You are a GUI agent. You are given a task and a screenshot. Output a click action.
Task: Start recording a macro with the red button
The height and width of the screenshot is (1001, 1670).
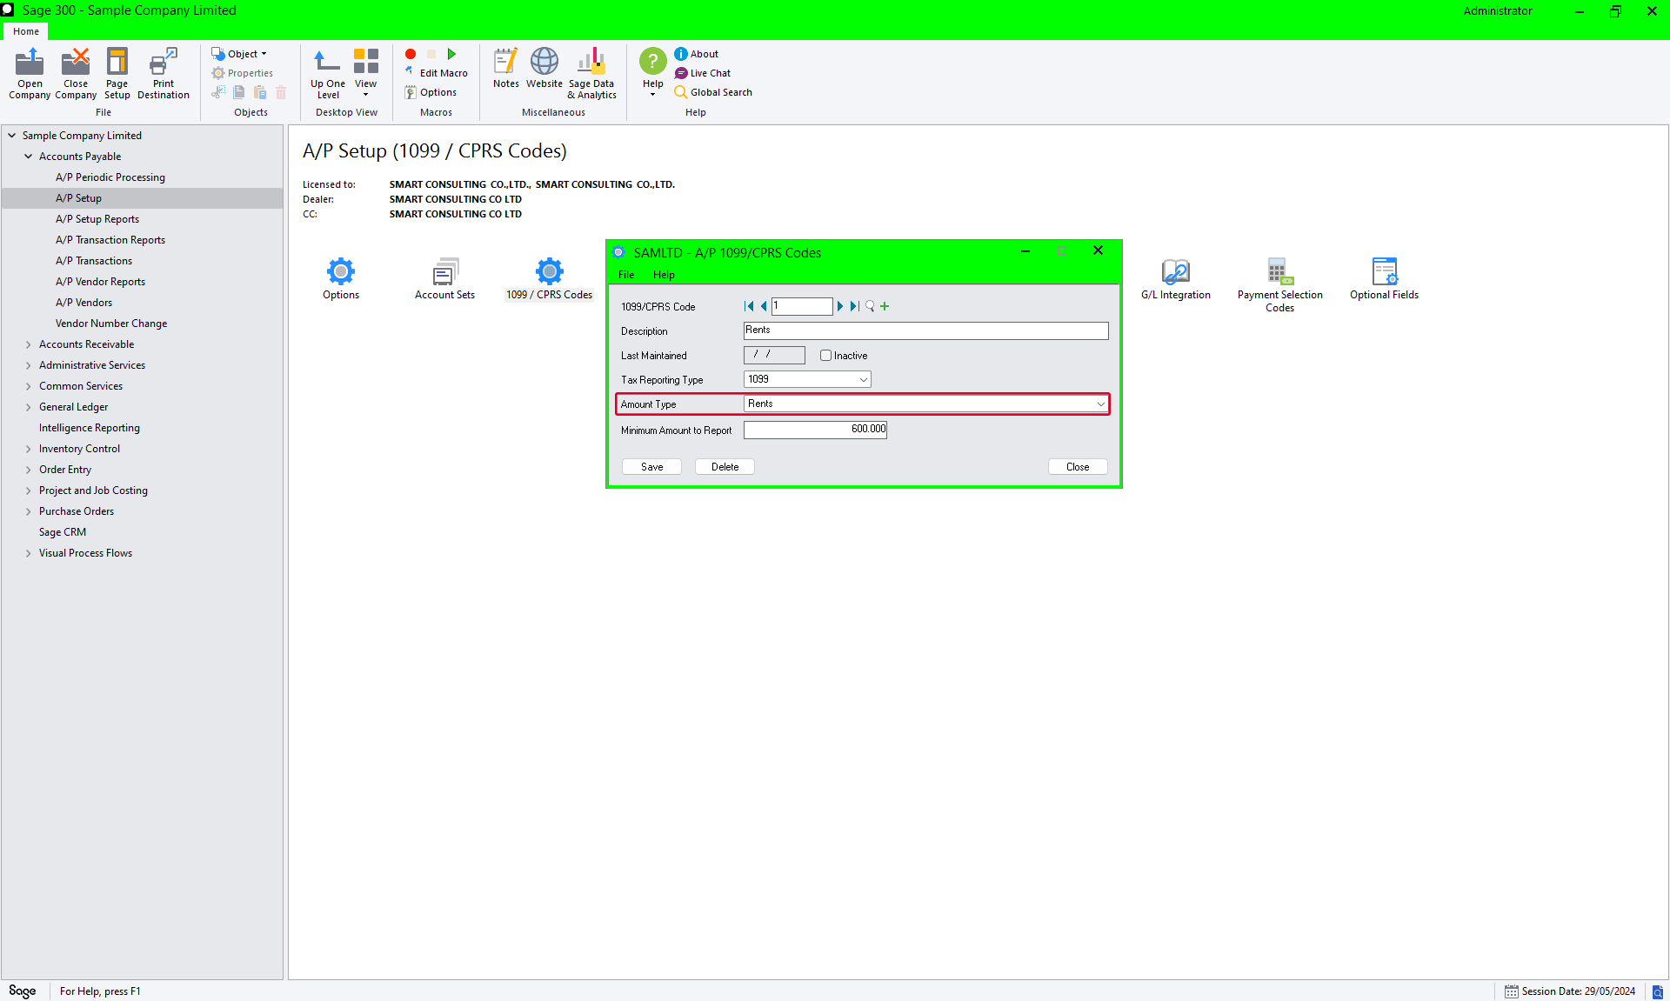click(x=411, y=54)
